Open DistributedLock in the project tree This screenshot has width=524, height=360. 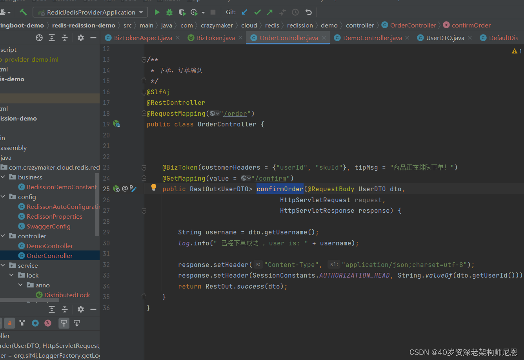point(67,295)
